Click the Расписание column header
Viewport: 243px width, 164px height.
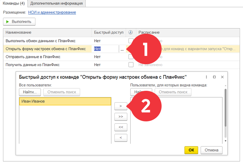pyautogui.click(x=188, y=32)
